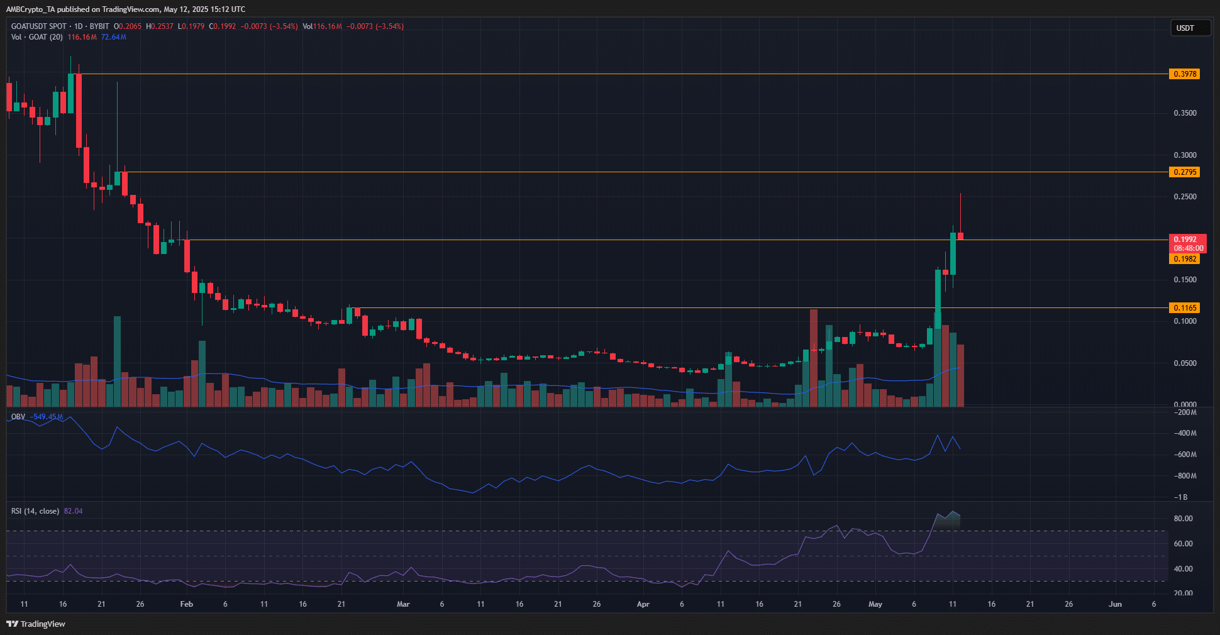Select the 0.1165 price level label

pyautogui.click(x=1184, y=308)
